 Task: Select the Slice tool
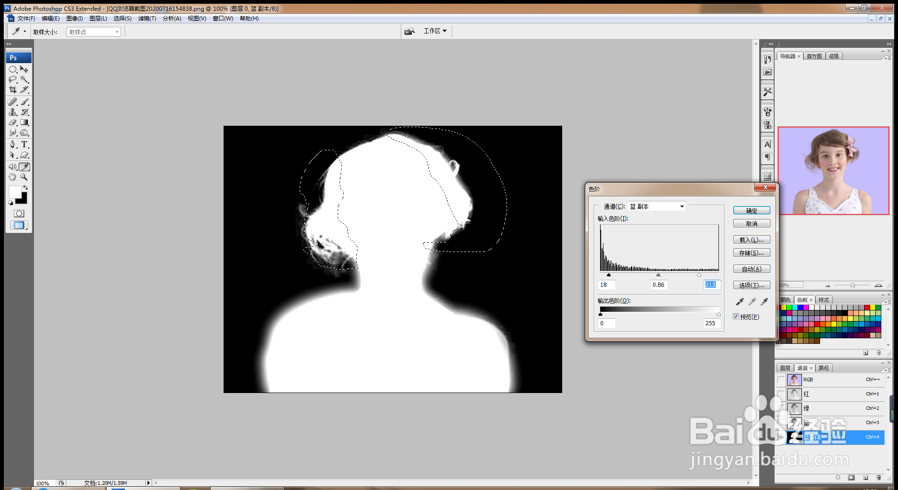(x=25, y=90)
